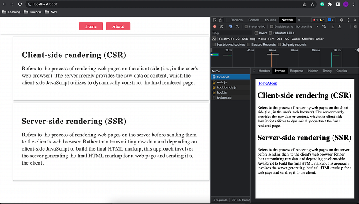The height and width of the screenshot is (204, 359).
Task: Open DevTools customize three-dot menu
Action: [x=348, y=20]
